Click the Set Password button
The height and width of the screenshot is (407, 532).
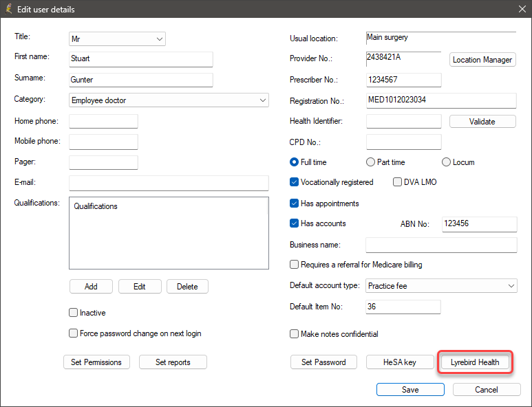click(x=323, y=362)
